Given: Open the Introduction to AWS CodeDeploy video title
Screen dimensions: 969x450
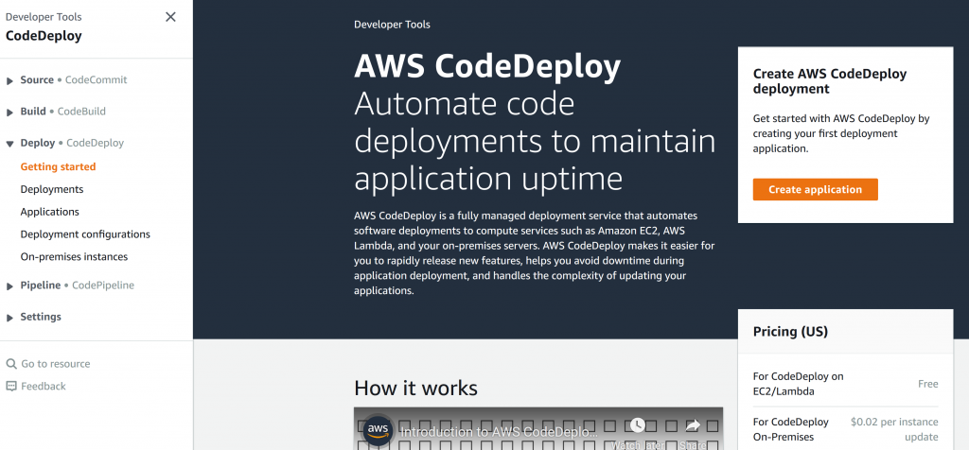Looking at the screenshot, I should point(500,432).
